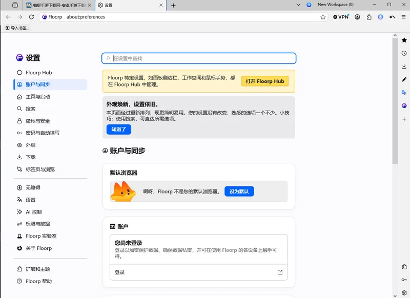Click 导入书签 in the bookmarks toolbar

17,28
